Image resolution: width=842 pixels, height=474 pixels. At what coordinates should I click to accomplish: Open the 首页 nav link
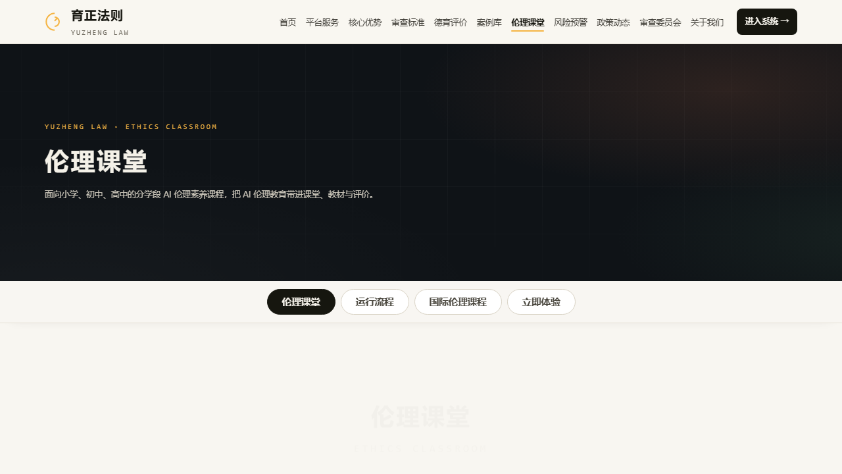[287, 22]
